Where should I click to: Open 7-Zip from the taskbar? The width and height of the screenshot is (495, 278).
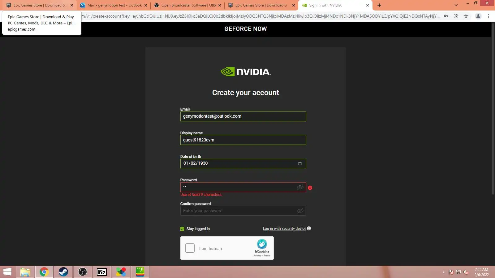coord(101,272)
